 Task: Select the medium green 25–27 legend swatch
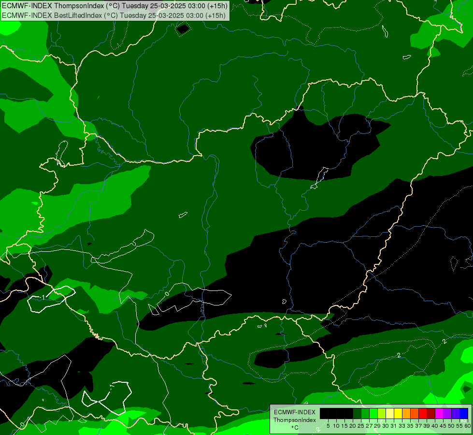pyautogui.click(x=365, y=414)
